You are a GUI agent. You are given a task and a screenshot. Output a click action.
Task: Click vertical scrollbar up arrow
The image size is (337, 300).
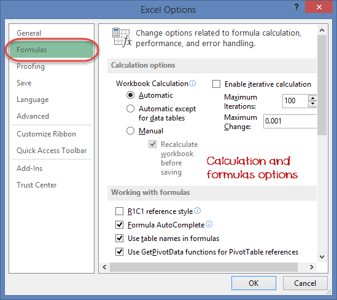(322, 30)
